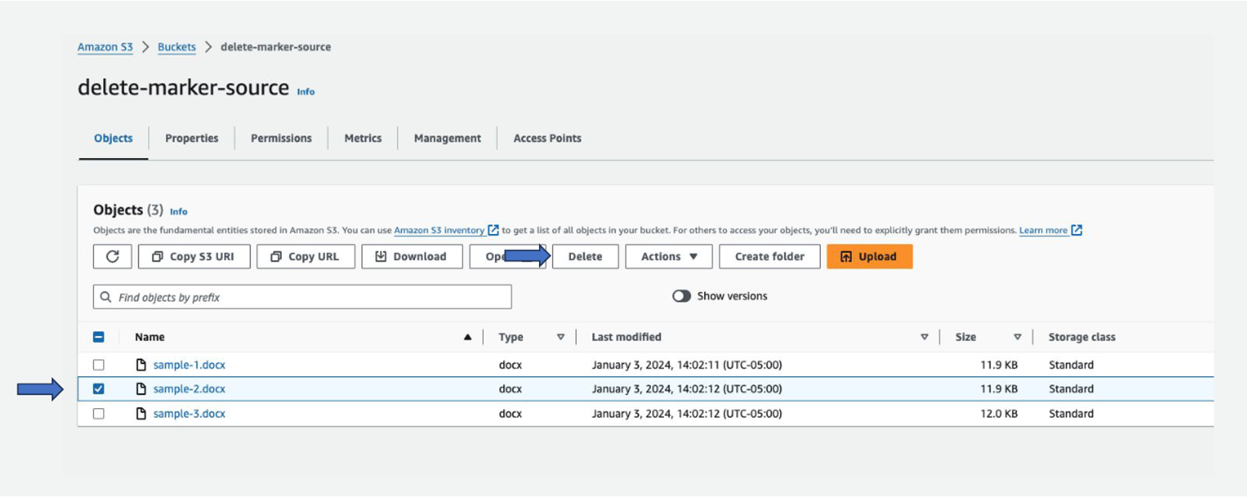Click Info link next to bucket title

[x=306, y=92]
